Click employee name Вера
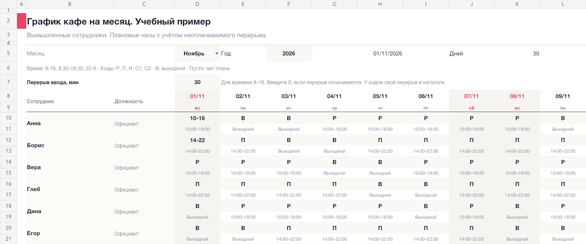Image resolution: width=586 pixels, height=244 pixels. 34,167
